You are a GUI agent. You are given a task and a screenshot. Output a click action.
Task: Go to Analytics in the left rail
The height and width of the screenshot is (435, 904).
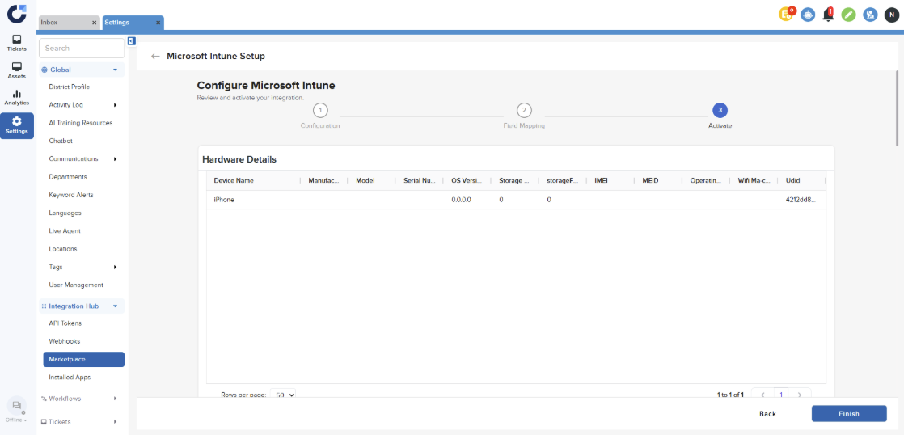[x=17, y=97]
